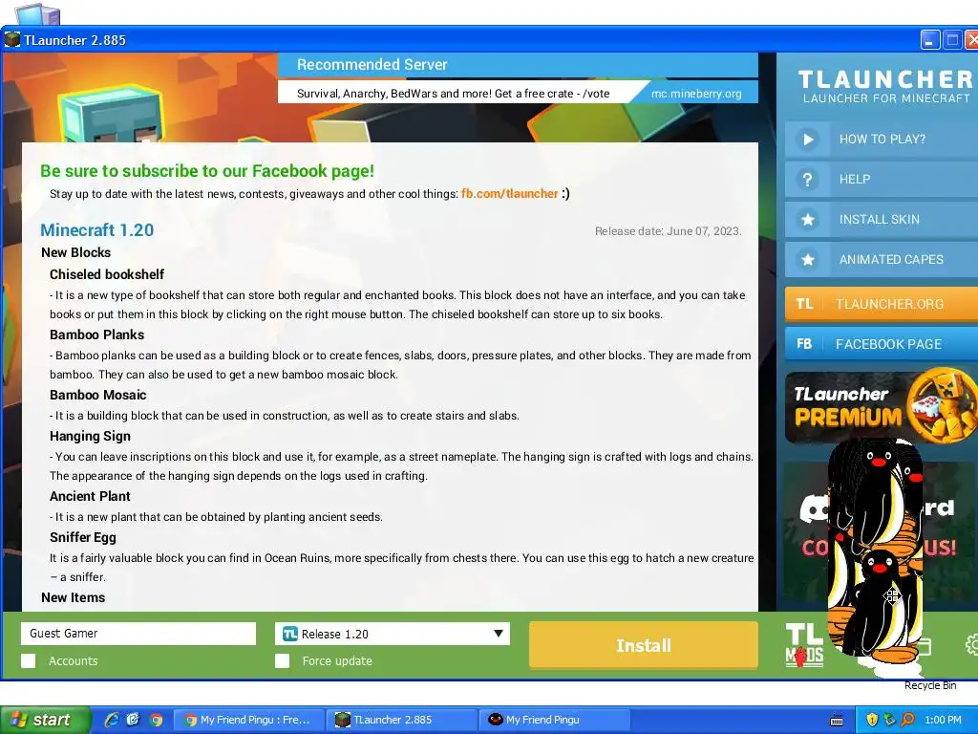Open Internet Explorer from quick launch

[112, 720]
